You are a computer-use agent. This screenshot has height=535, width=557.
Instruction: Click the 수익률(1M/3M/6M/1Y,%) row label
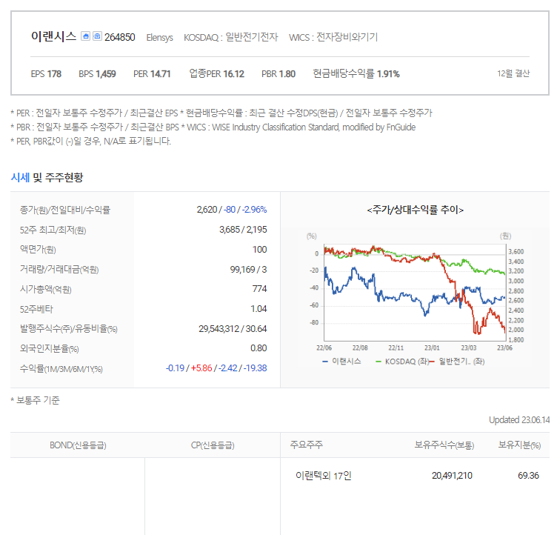(x=61, y=369)
